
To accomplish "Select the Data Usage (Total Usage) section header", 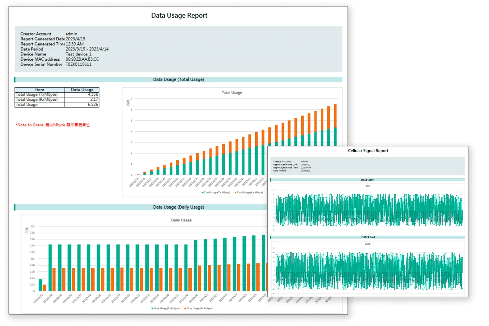I will (x=178, y=80).
